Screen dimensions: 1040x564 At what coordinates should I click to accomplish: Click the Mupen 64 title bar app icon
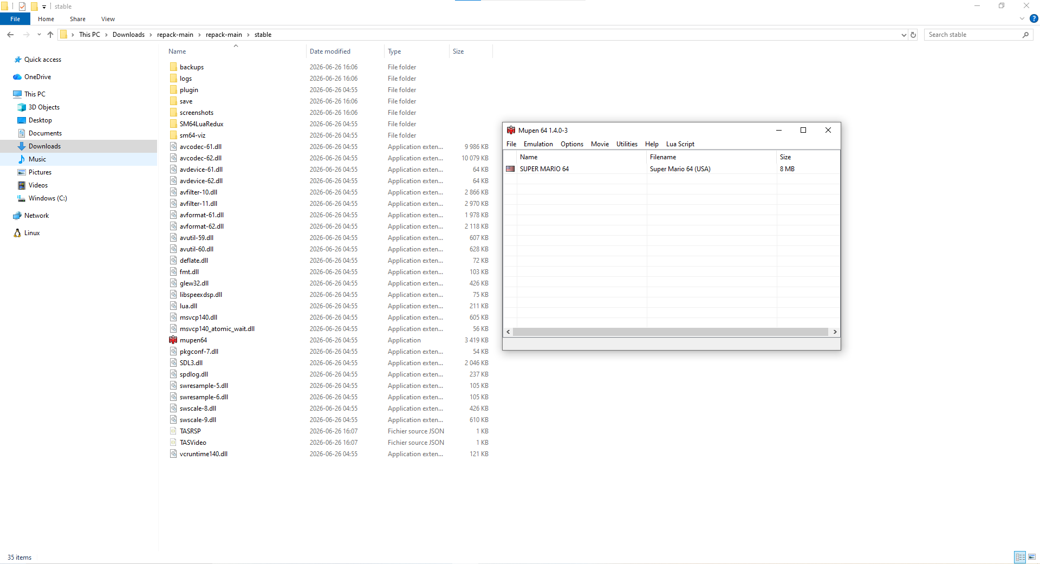tap(511, 130)
